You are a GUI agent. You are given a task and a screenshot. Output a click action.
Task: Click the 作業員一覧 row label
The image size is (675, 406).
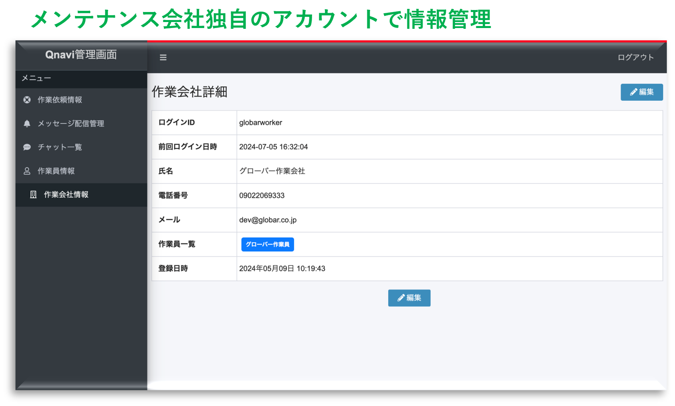[177, 244]
